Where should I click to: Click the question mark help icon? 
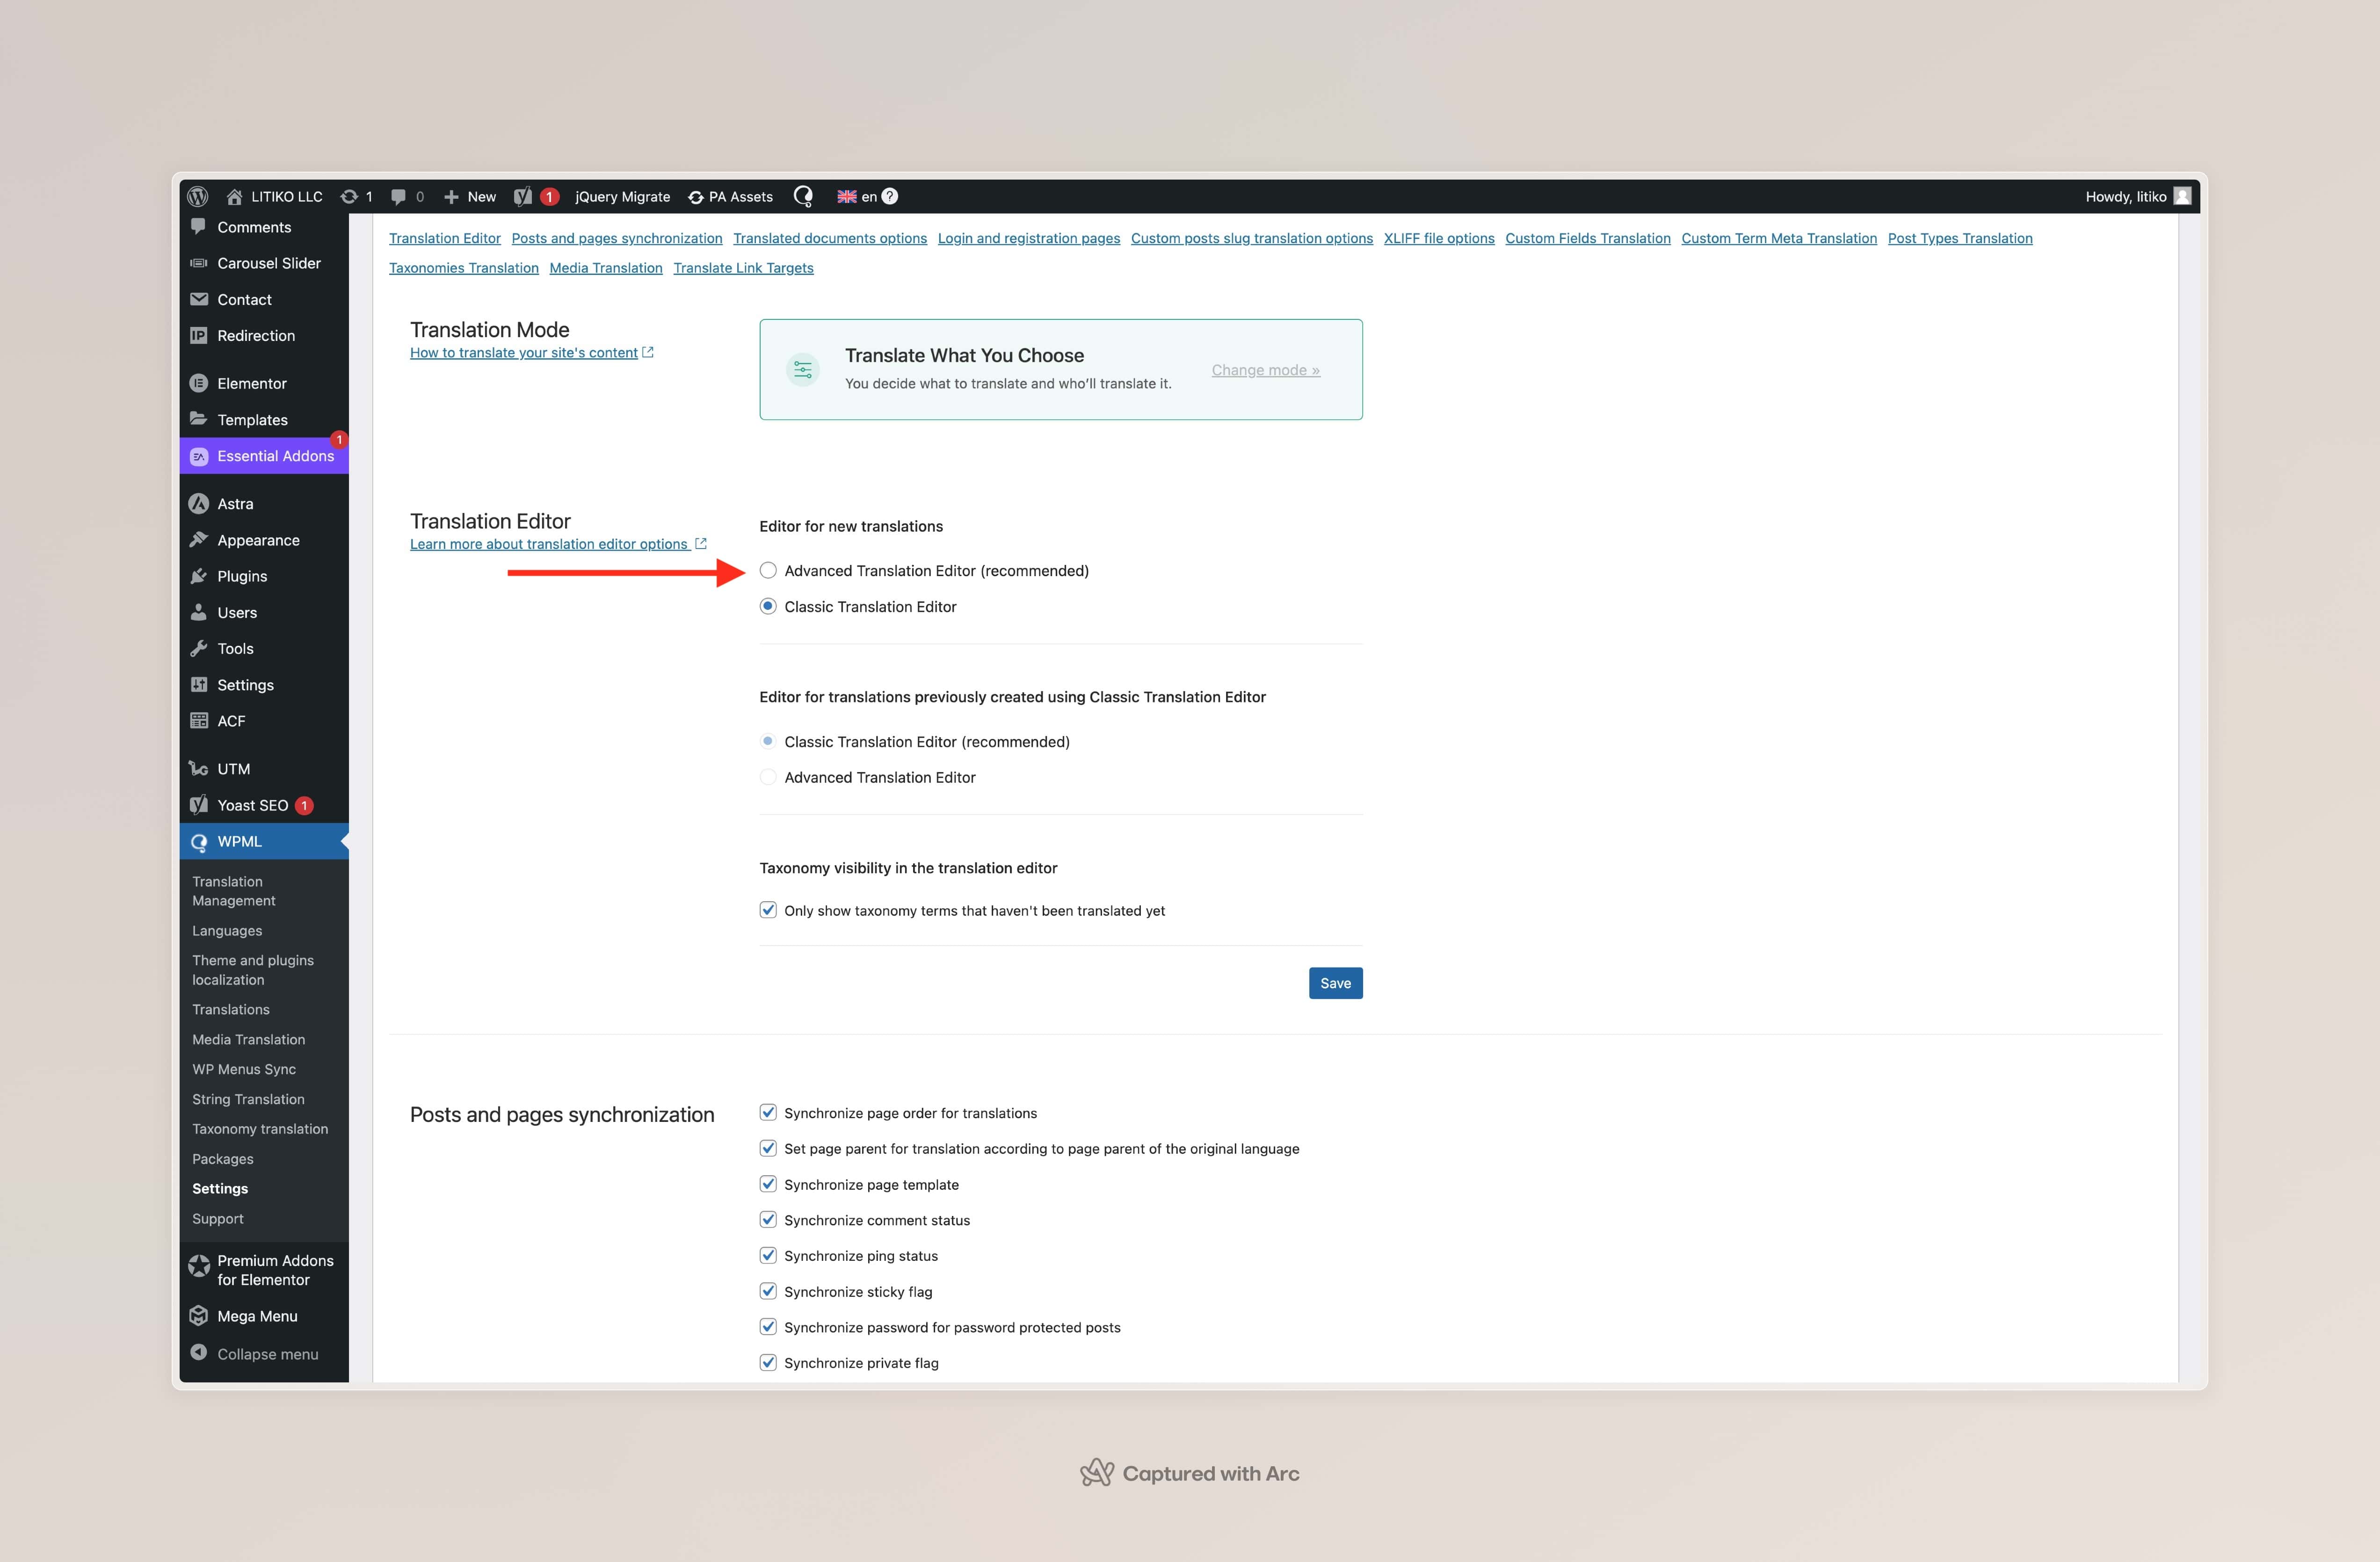tap(890, 196)
